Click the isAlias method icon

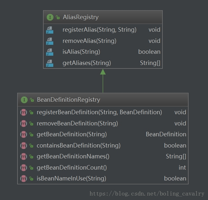(49, 52)
